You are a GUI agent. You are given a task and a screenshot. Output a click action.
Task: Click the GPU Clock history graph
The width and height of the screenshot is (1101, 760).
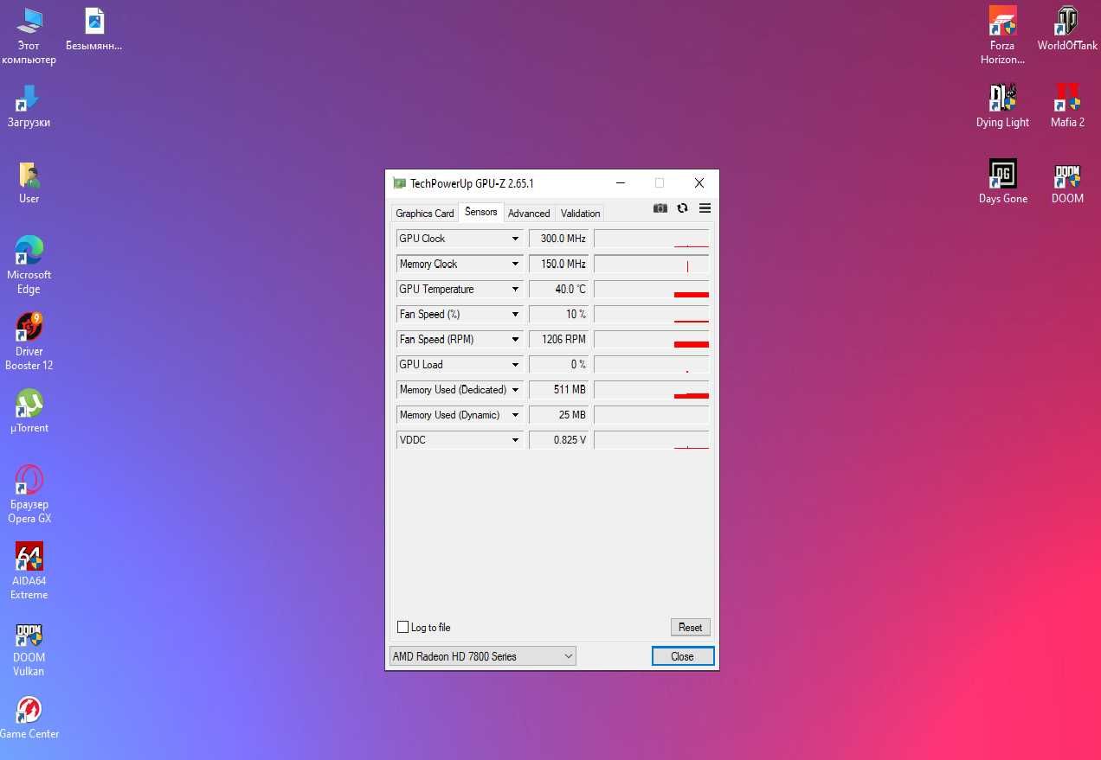pyautogui.click(x=652, y=239)
